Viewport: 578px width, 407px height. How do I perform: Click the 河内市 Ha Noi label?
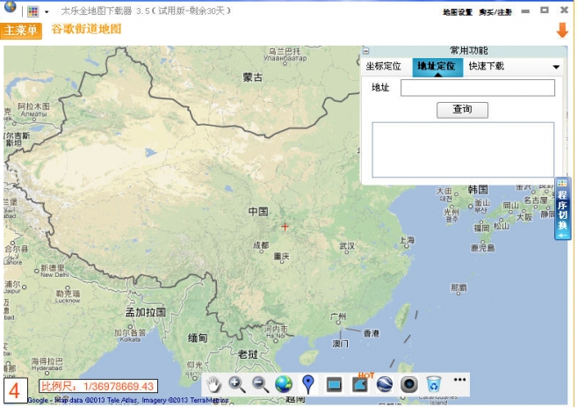pyautogui.click(x=276, y=331)
